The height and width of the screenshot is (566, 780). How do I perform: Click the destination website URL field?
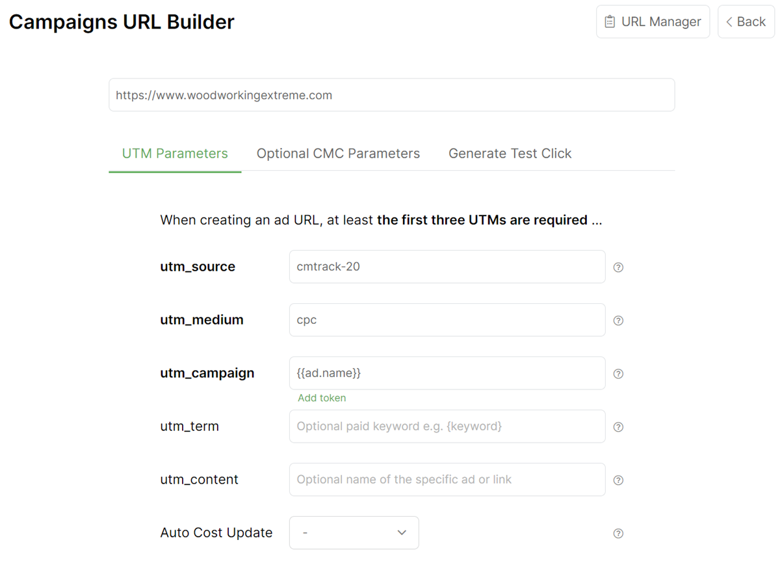[x=391, y=95]
